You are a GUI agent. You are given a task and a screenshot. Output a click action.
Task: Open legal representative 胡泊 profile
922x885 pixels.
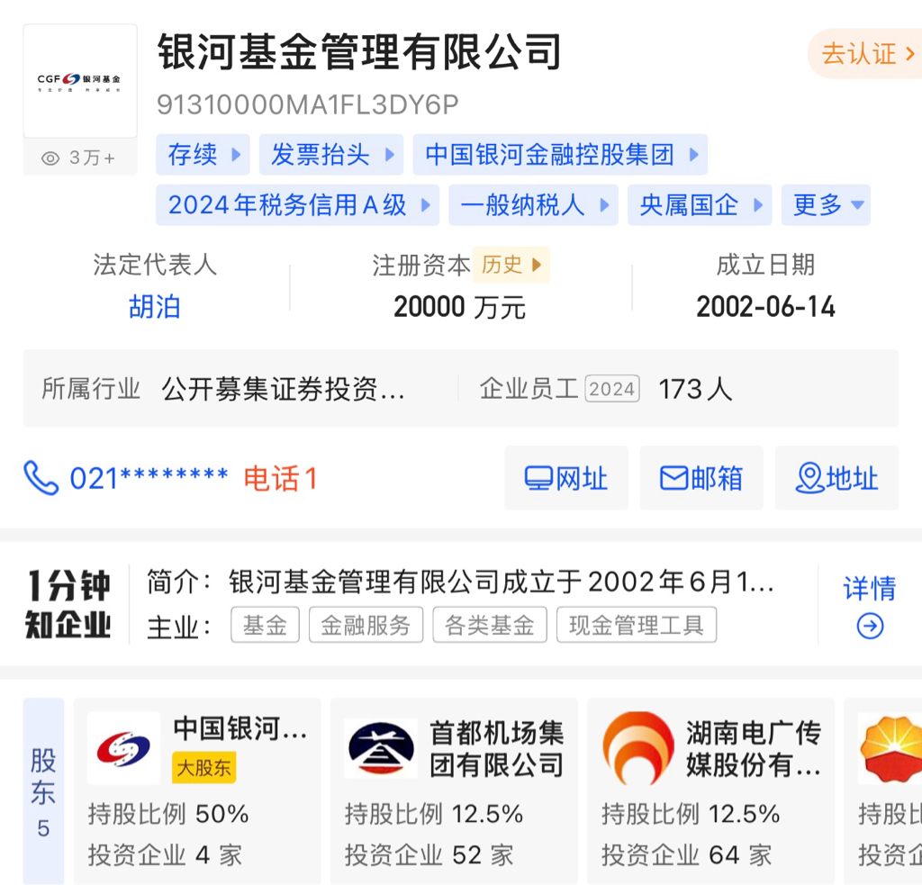click(x=154, y=307)
